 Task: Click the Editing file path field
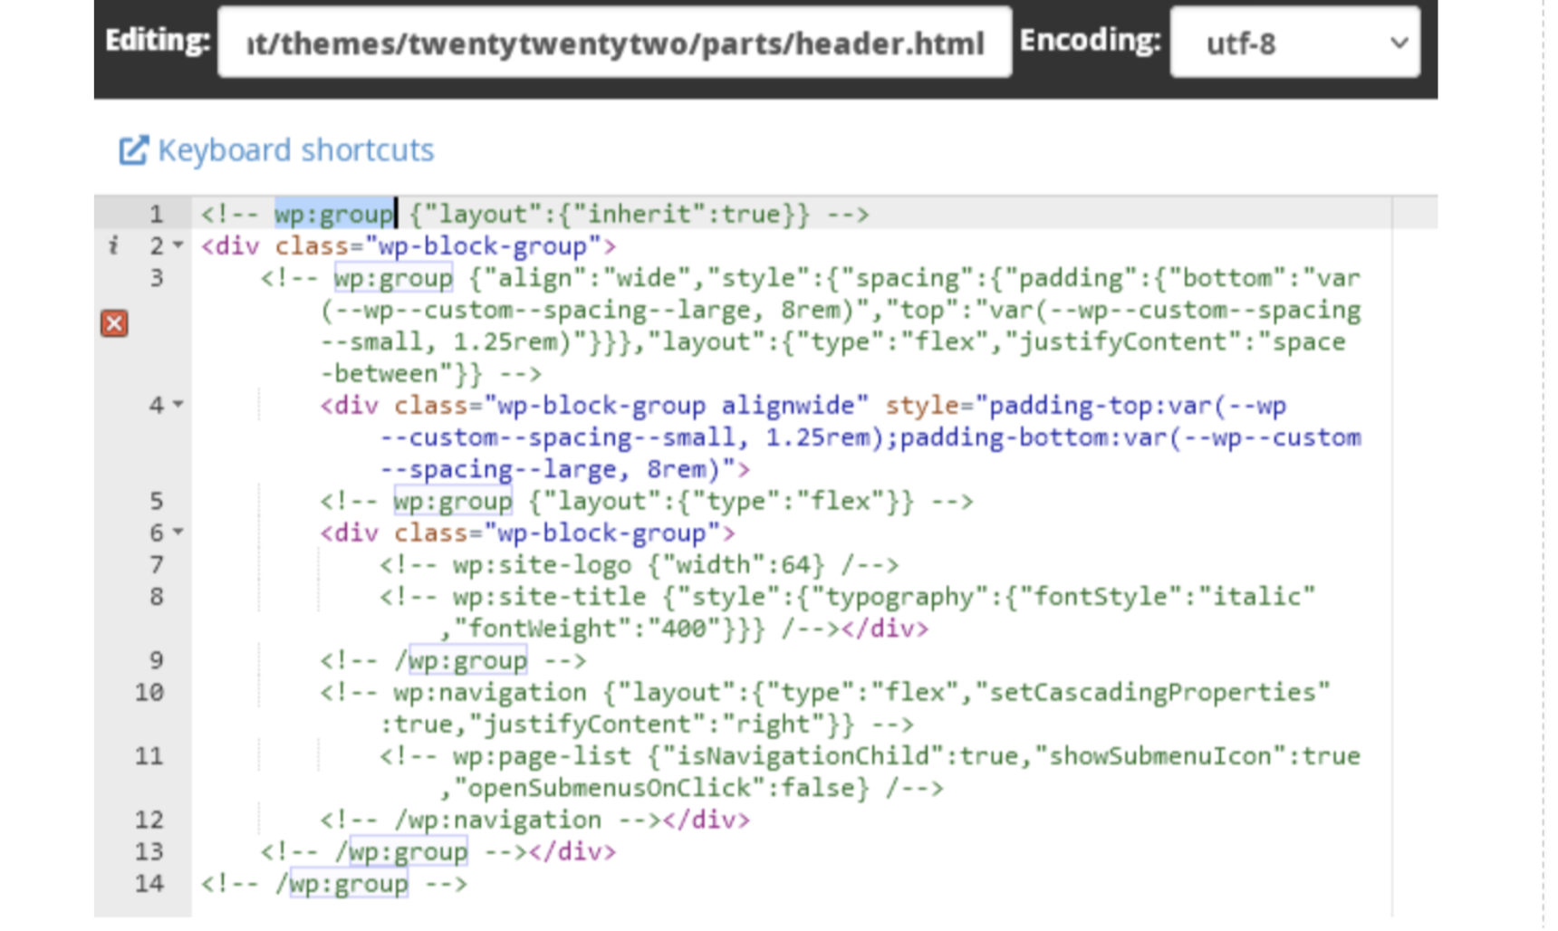tap(614, 43)
